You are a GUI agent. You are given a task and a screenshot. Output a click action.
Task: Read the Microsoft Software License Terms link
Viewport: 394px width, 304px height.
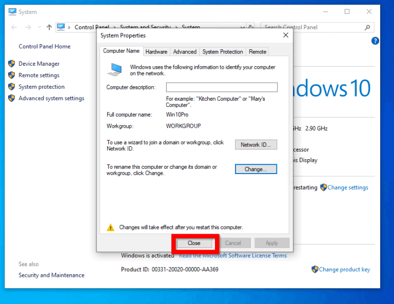click(x=233, y=255)
